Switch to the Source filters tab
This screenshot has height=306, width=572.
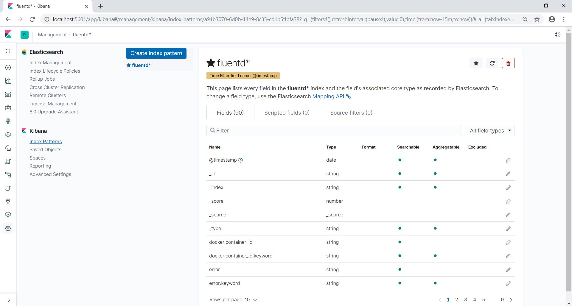(351, 113)
